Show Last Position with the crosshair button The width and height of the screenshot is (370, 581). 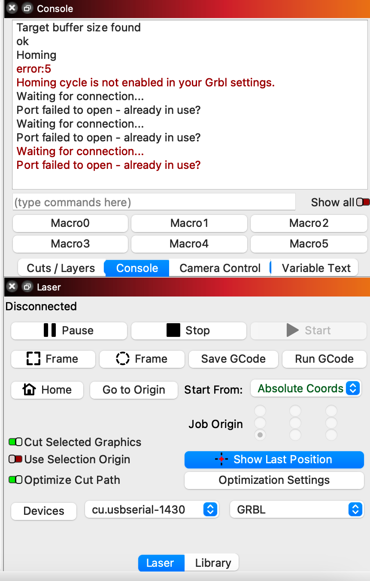[x=274, y=459]
